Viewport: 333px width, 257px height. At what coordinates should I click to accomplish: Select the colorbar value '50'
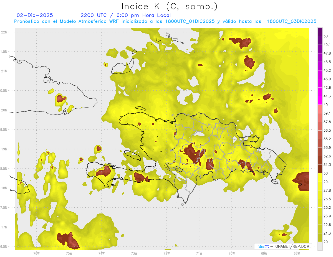(x=326, y=36)
